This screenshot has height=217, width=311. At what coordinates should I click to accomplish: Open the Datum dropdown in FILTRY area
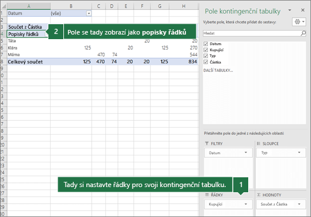pyautogui.click(x=246, y=153)
